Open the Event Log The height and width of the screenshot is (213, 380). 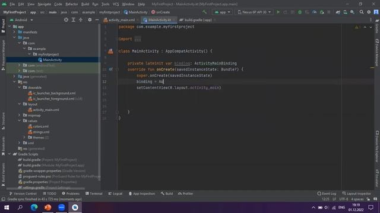(327, 193)
